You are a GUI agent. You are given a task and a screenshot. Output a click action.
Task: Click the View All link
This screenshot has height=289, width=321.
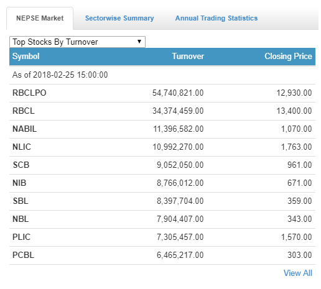pyautogui.click(x=298, y=273)
